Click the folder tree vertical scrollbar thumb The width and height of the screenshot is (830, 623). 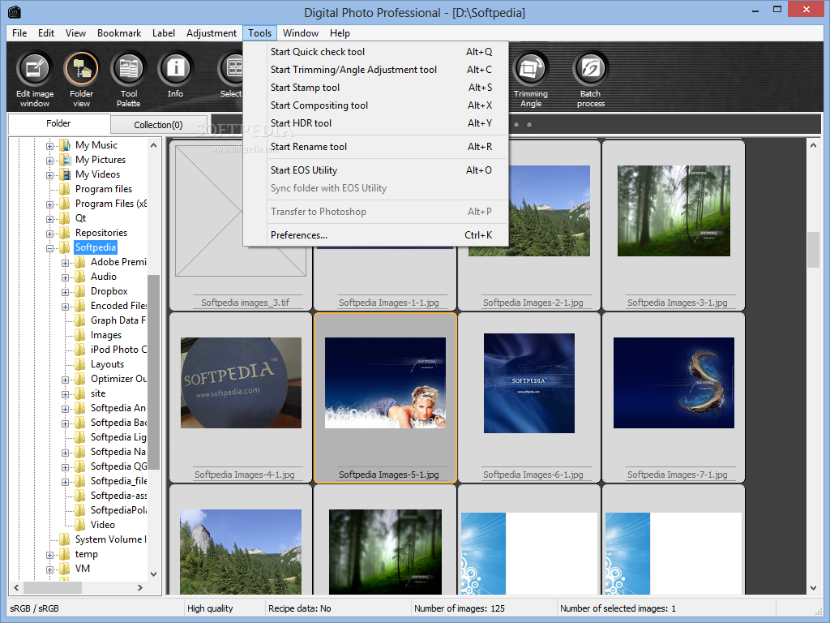(x=153, y=372)
